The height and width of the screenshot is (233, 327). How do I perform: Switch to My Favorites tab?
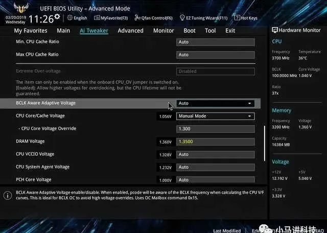[31, 31]
